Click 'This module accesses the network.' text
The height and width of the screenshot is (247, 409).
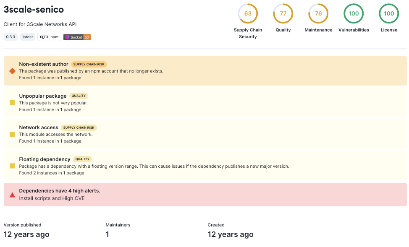[56, 135]
